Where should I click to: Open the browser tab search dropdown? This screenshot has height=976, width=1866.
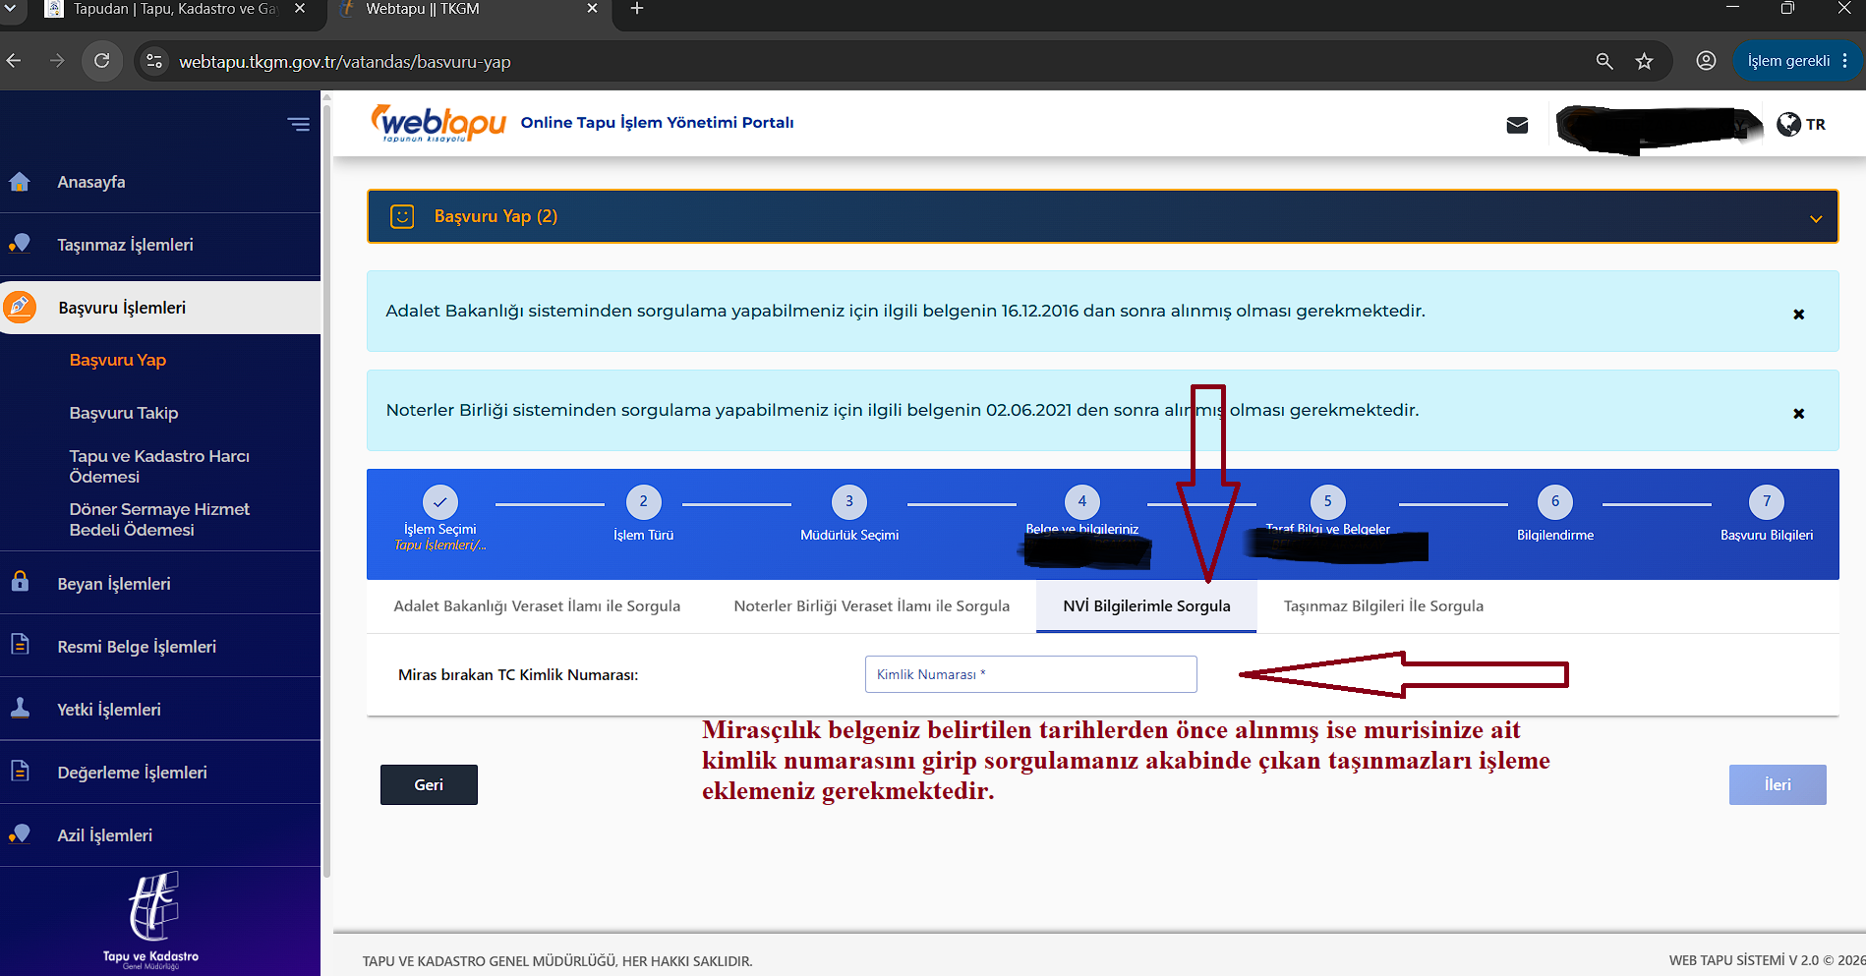click(12, 9)
